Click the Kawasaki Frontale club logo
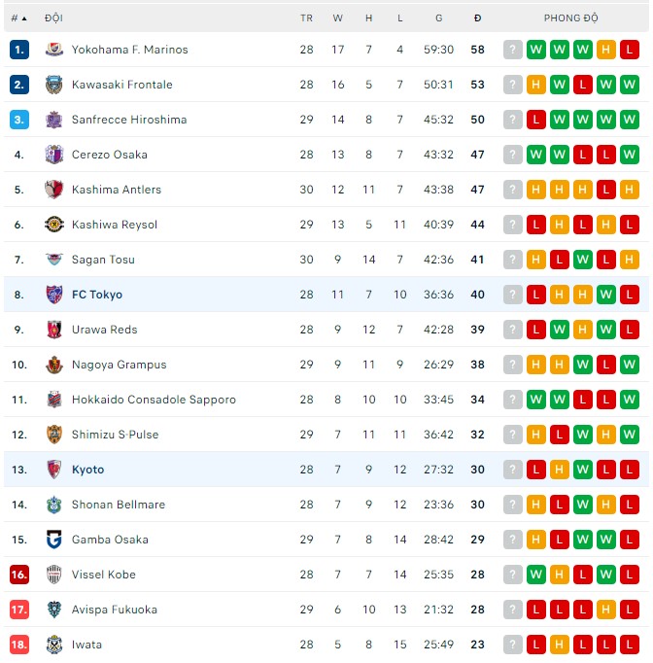Viewport: 653px width, 663px height. [x=54, y=85]
